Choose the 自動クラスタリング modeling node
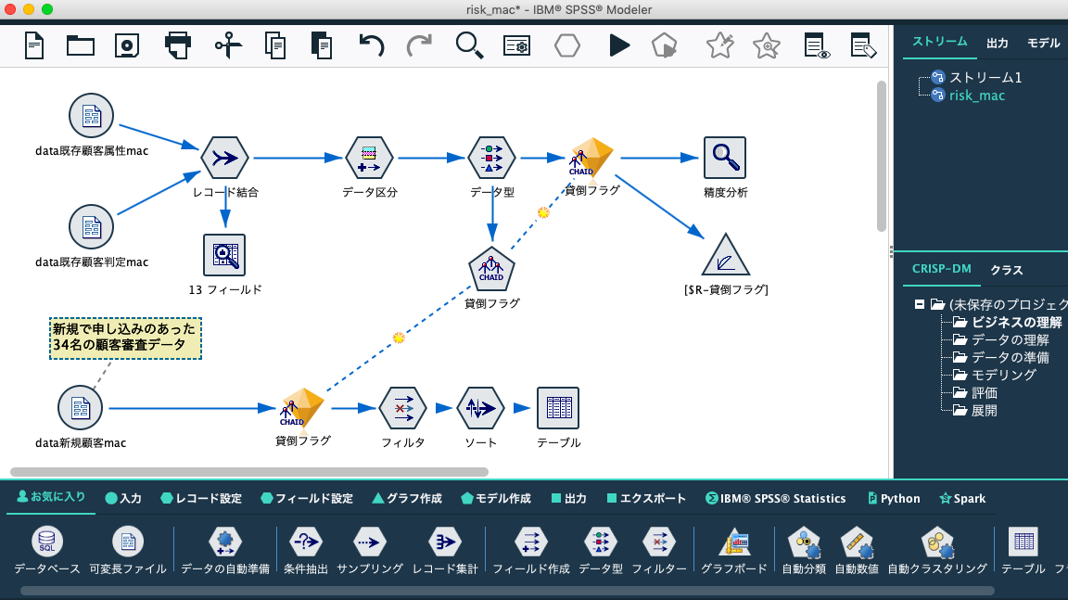This screenshot has height=600, width=1068. [x=937, y=543]
